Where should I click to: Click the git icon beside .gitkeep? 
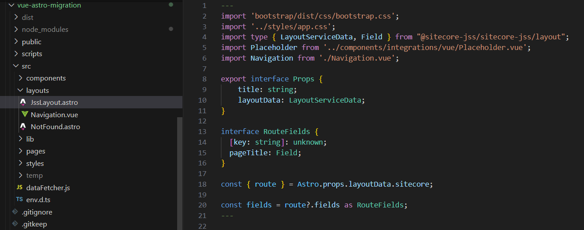[15, 224]
